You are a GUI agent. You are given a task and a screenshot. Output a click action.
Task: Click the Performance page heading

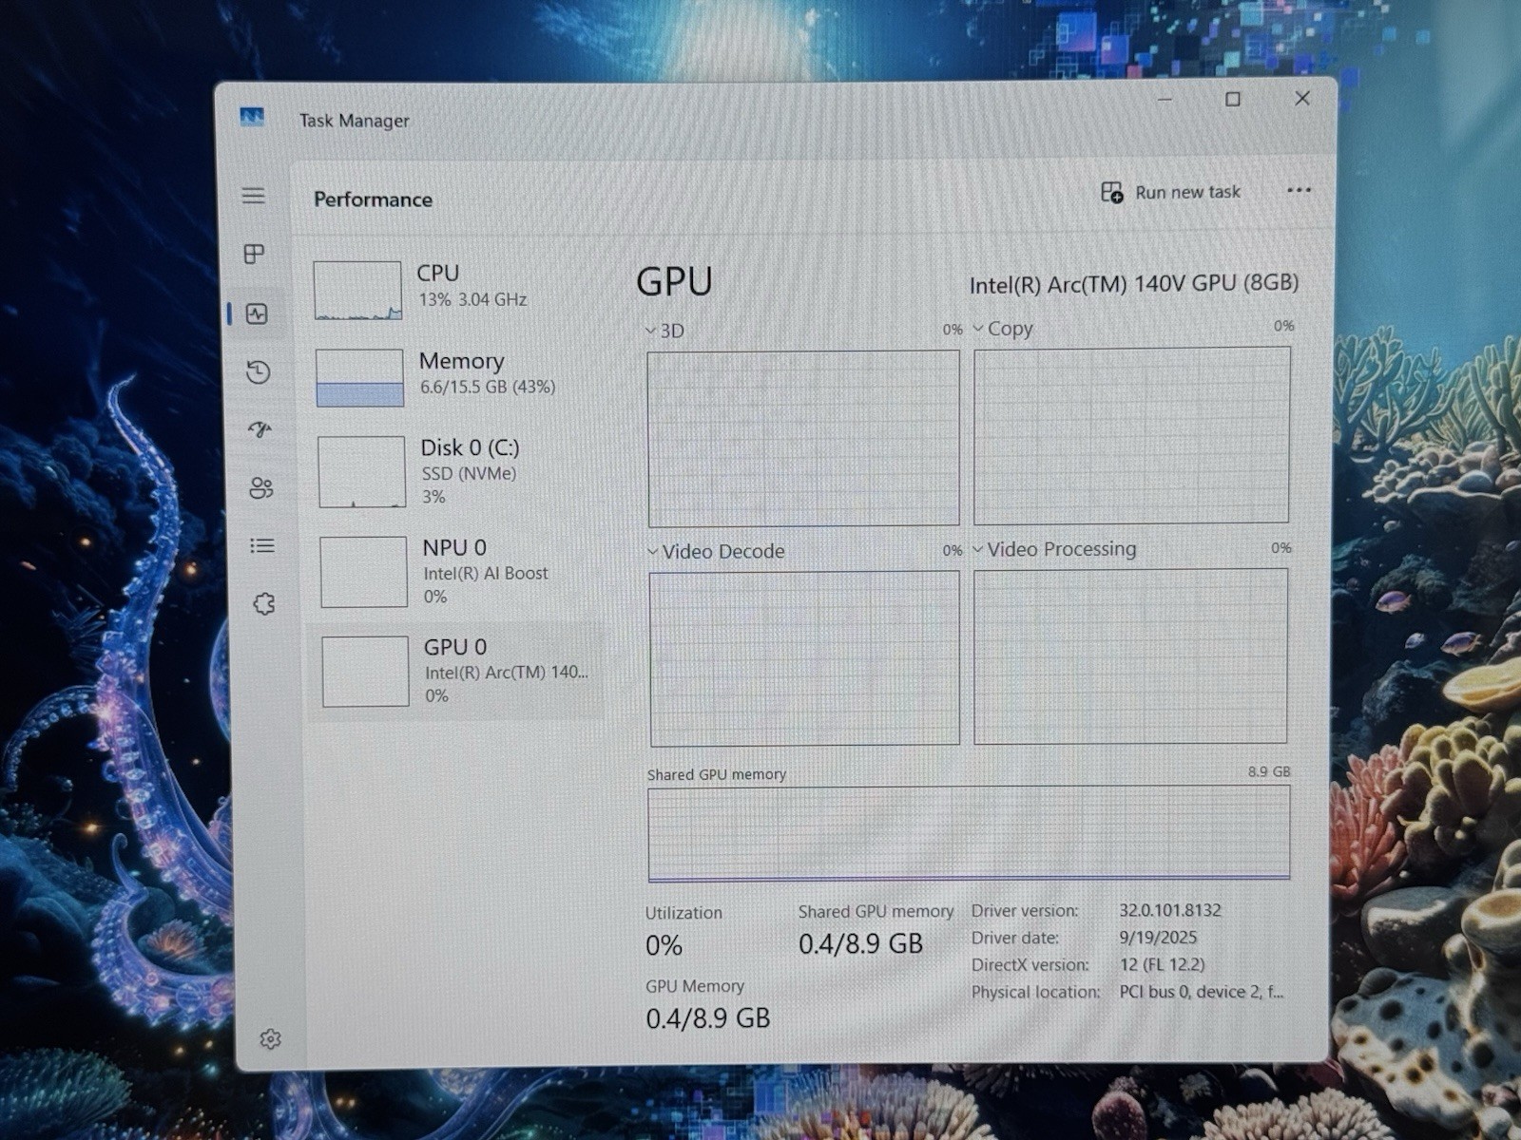click(373, 199)
